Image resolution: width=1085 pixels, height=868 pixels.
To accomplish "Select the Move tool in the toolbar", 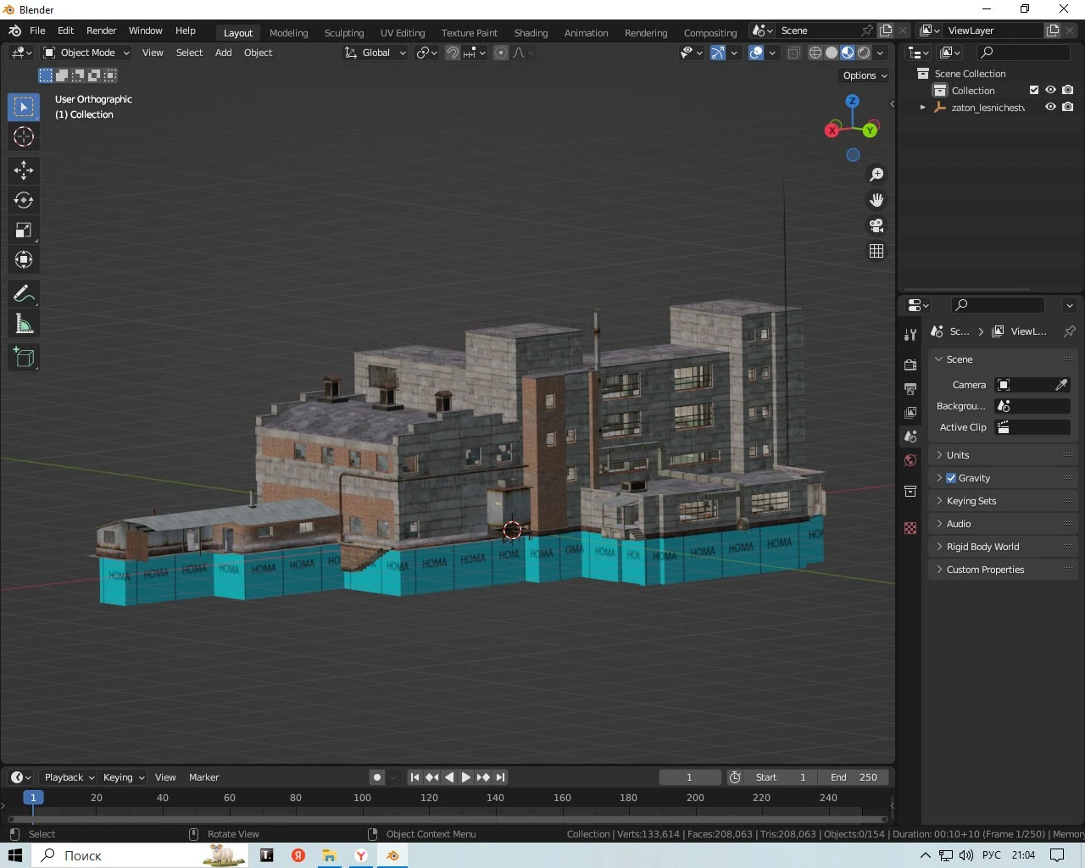I will [x=24, y=170].
